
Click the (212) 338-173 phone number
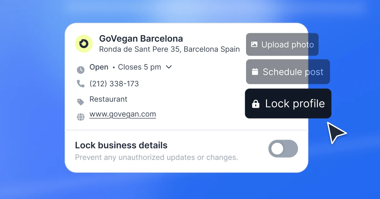(114, 84)
